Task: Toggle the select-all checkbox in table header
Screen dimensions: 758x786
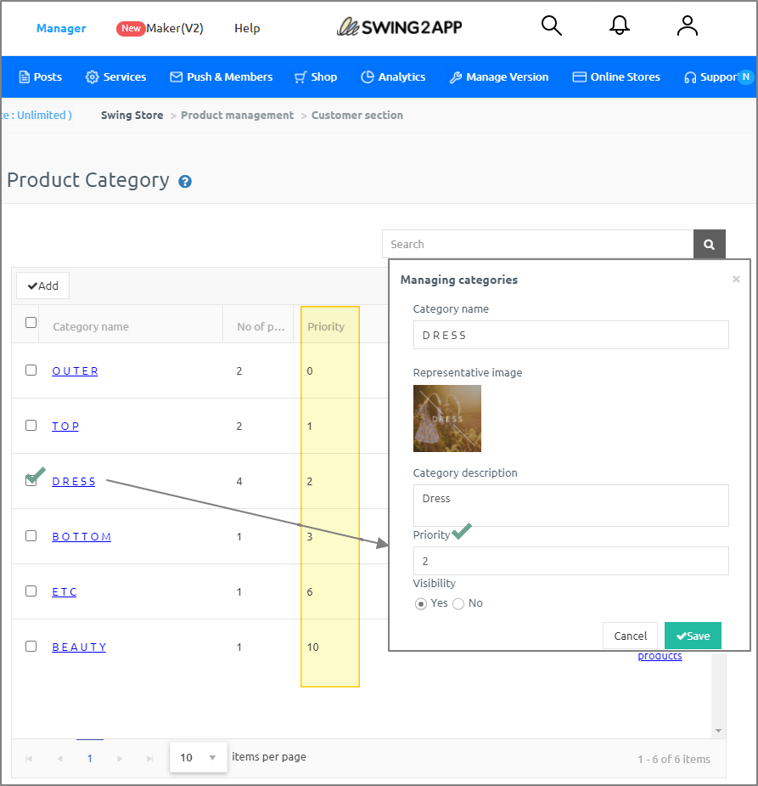Action: coord(31,323)
